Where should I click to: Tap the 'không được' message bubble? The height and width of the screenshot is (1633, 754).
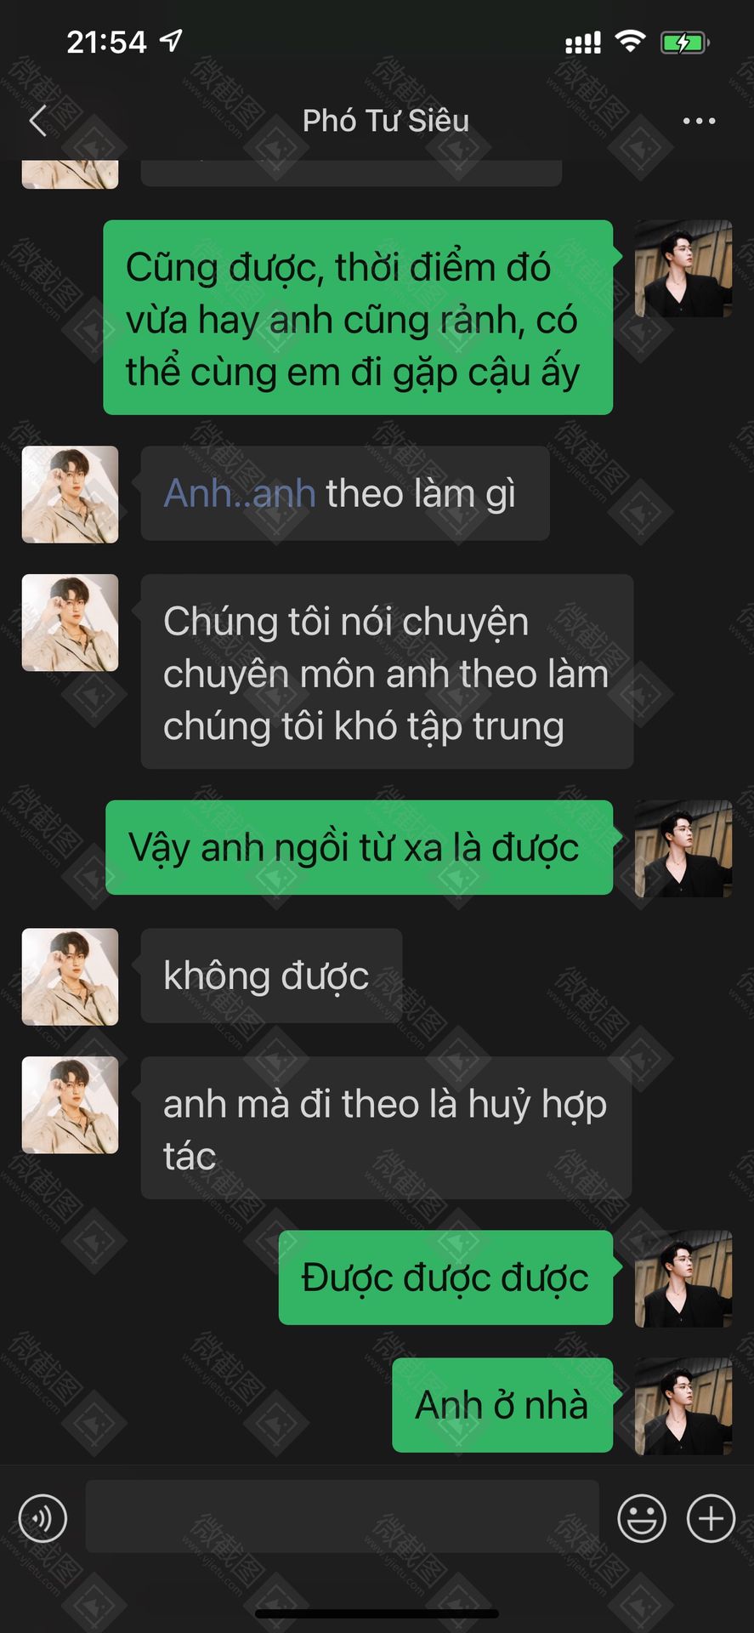(x=271, y=976)
